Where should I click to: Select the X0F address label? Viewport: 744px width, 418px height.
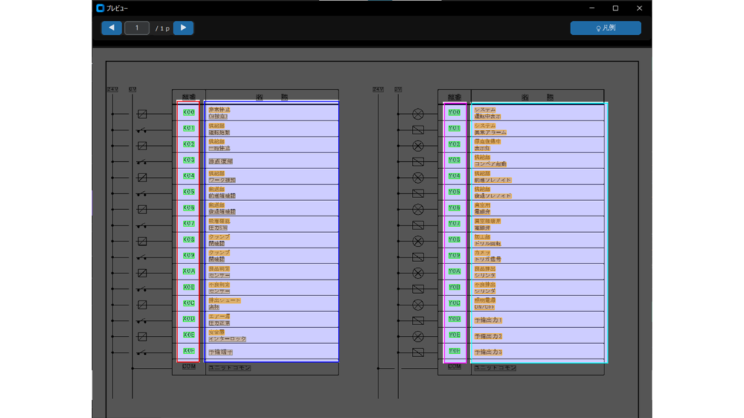(x=189, y=351)
